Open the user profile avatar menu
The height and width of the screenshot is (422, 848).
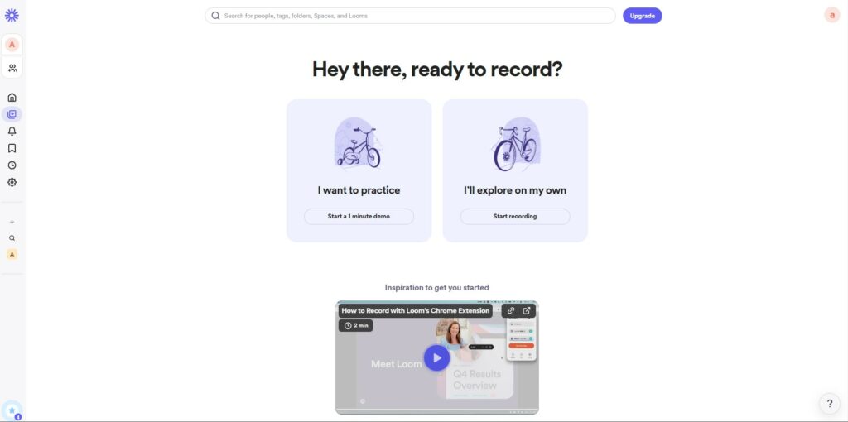(x=831, y=15)
